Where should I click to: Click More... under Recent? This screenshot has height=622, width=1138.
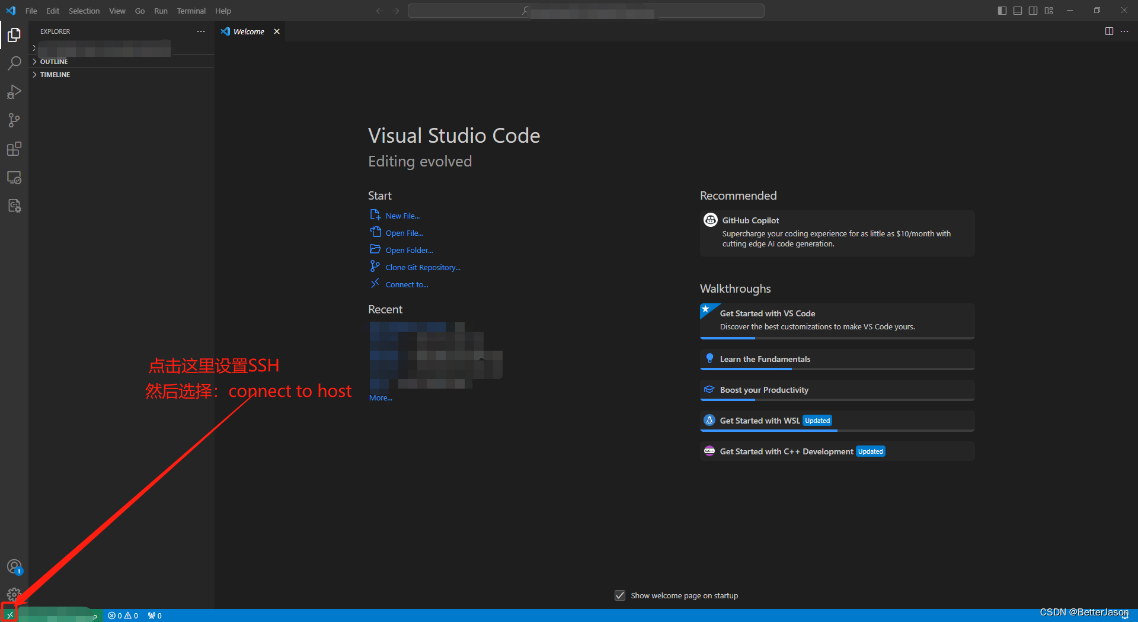[381, 397]
